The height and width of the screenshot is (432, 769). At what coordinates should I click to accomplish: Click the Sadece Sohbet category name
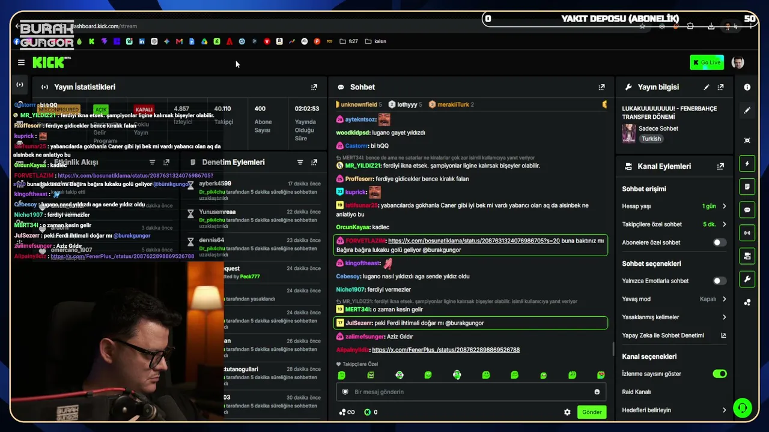pyautogui.click(x=658, y=128)
